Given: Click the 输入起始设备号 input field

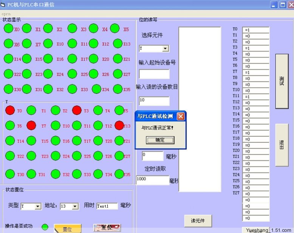Looking at the screenshot, I should [154, 74].
